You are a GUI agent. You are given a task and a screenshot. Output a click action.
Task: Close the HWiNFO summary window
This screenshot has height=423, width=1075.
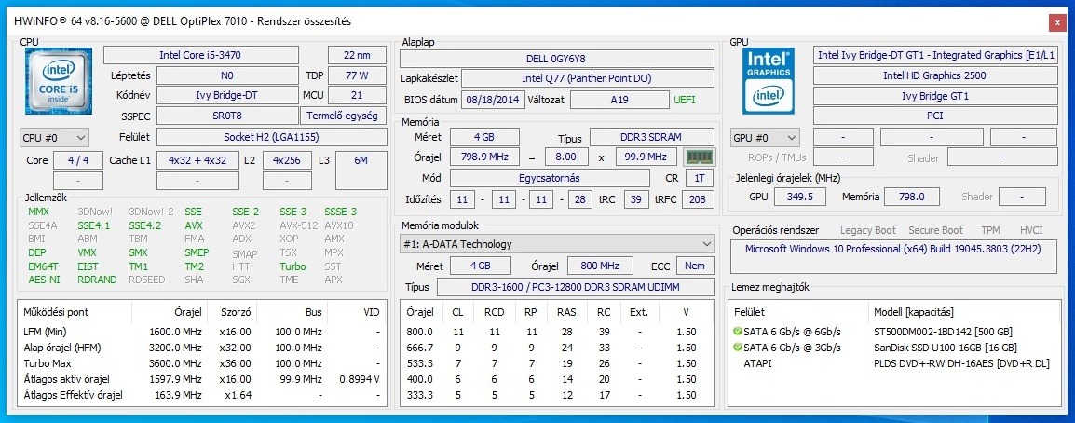tap(1057, 22)
